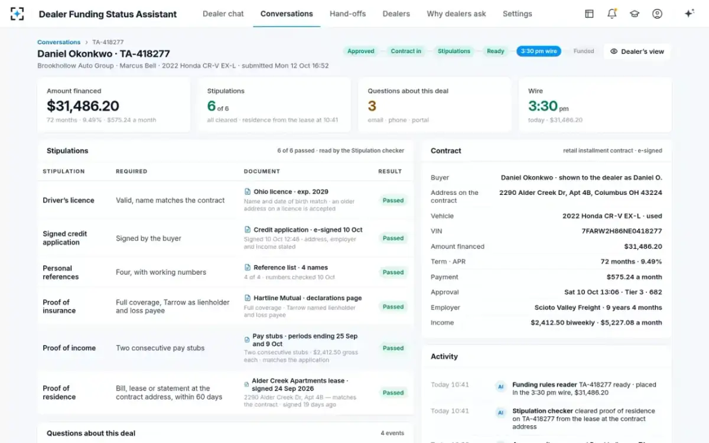The height and width of the screenshot is (443, 709).
Task: Click the Wire 3:30 pm card
Action: click(x=595, y=105)
